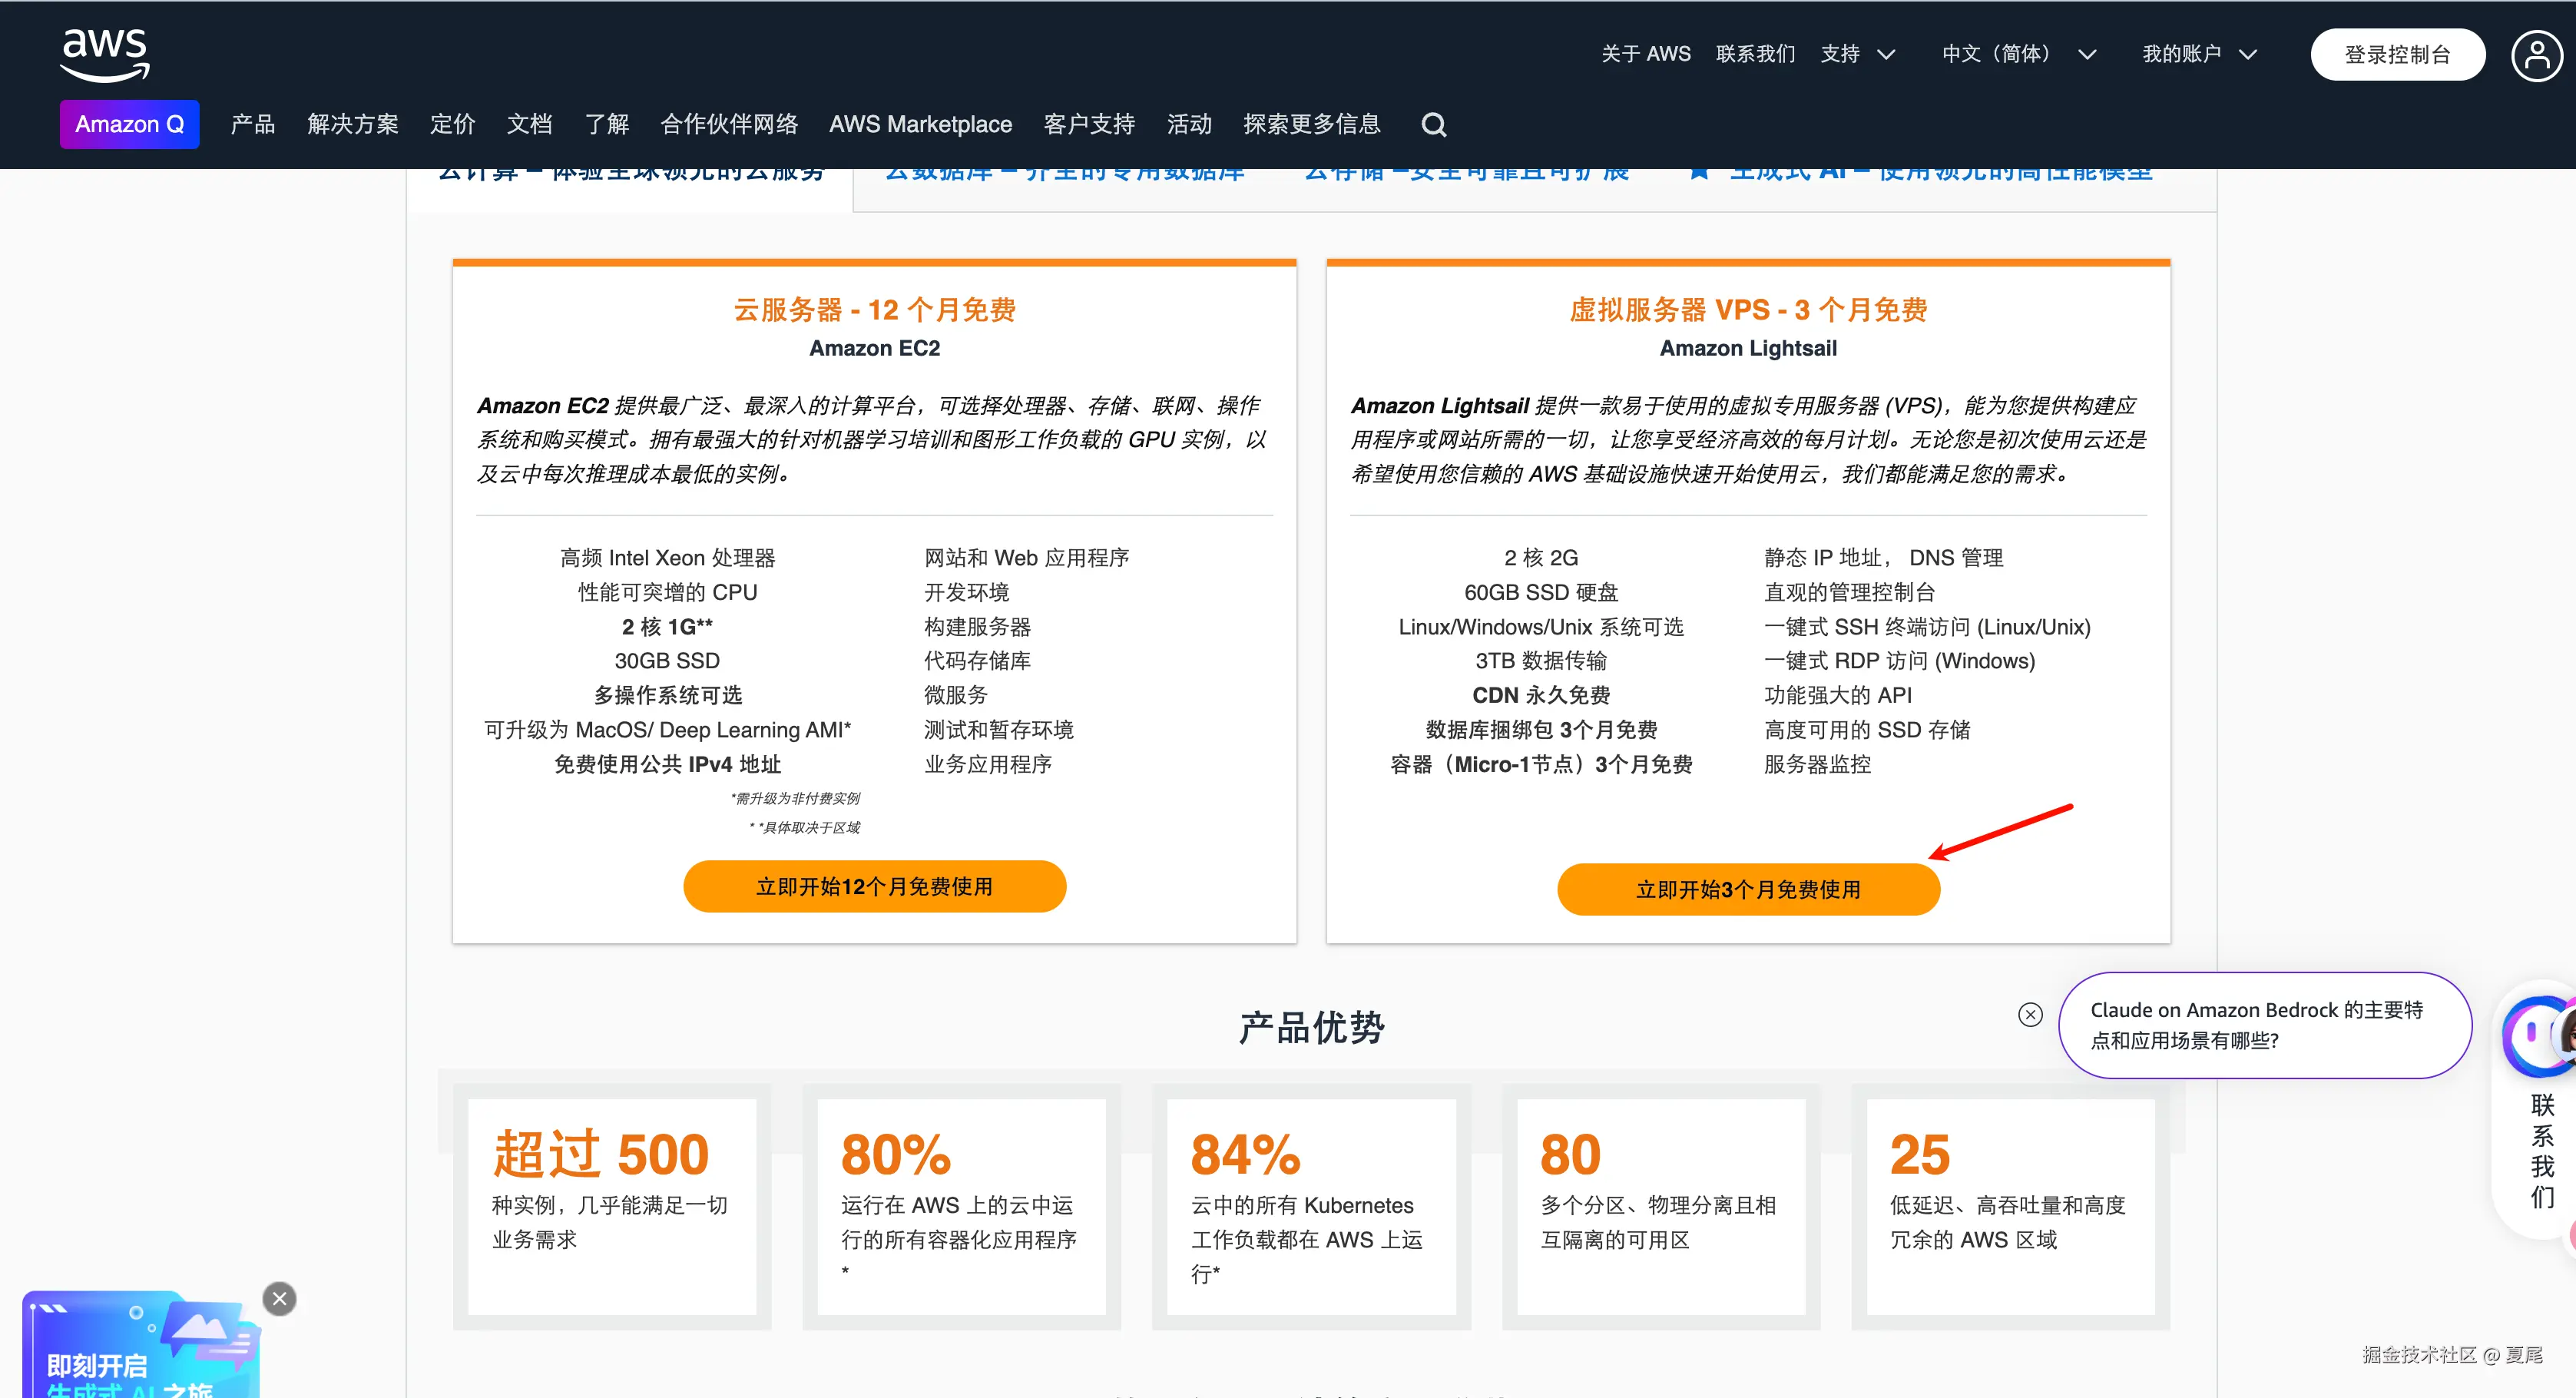
Task: Open the AWS Marketplace menu item
Action: tap(920, 124)
